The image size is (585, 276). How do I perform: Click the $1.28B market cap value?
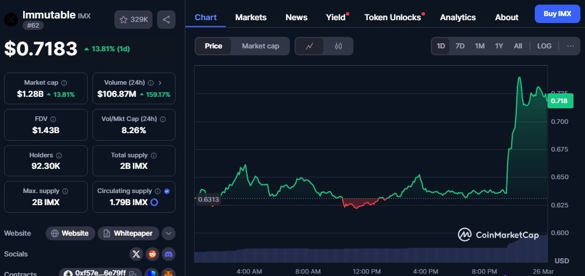click(30, 94)
